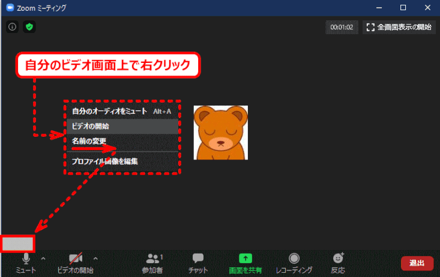Click the bear profile picture thumbnail
This screenshot has width=440, height=277.
tap(221, 133)
